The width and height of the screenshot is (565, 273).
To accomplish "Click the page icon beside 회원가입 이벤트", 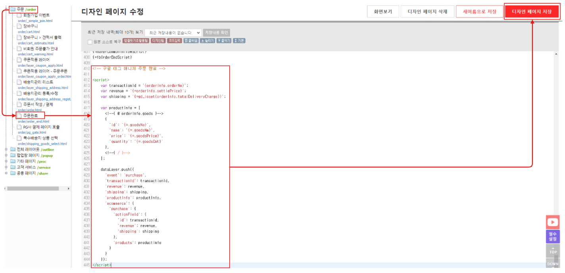I will pos(19,15).
